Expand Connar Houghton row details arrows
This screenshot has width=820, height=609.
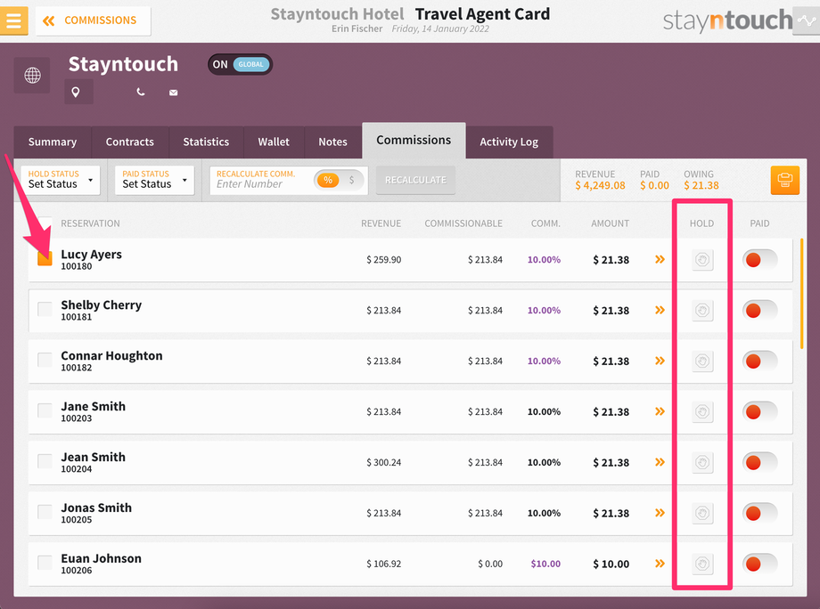660,361
